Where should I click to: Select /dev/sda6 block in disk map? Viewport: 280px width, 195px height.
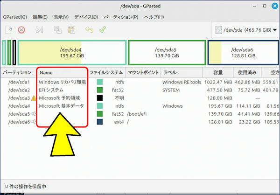coord(243,52)
